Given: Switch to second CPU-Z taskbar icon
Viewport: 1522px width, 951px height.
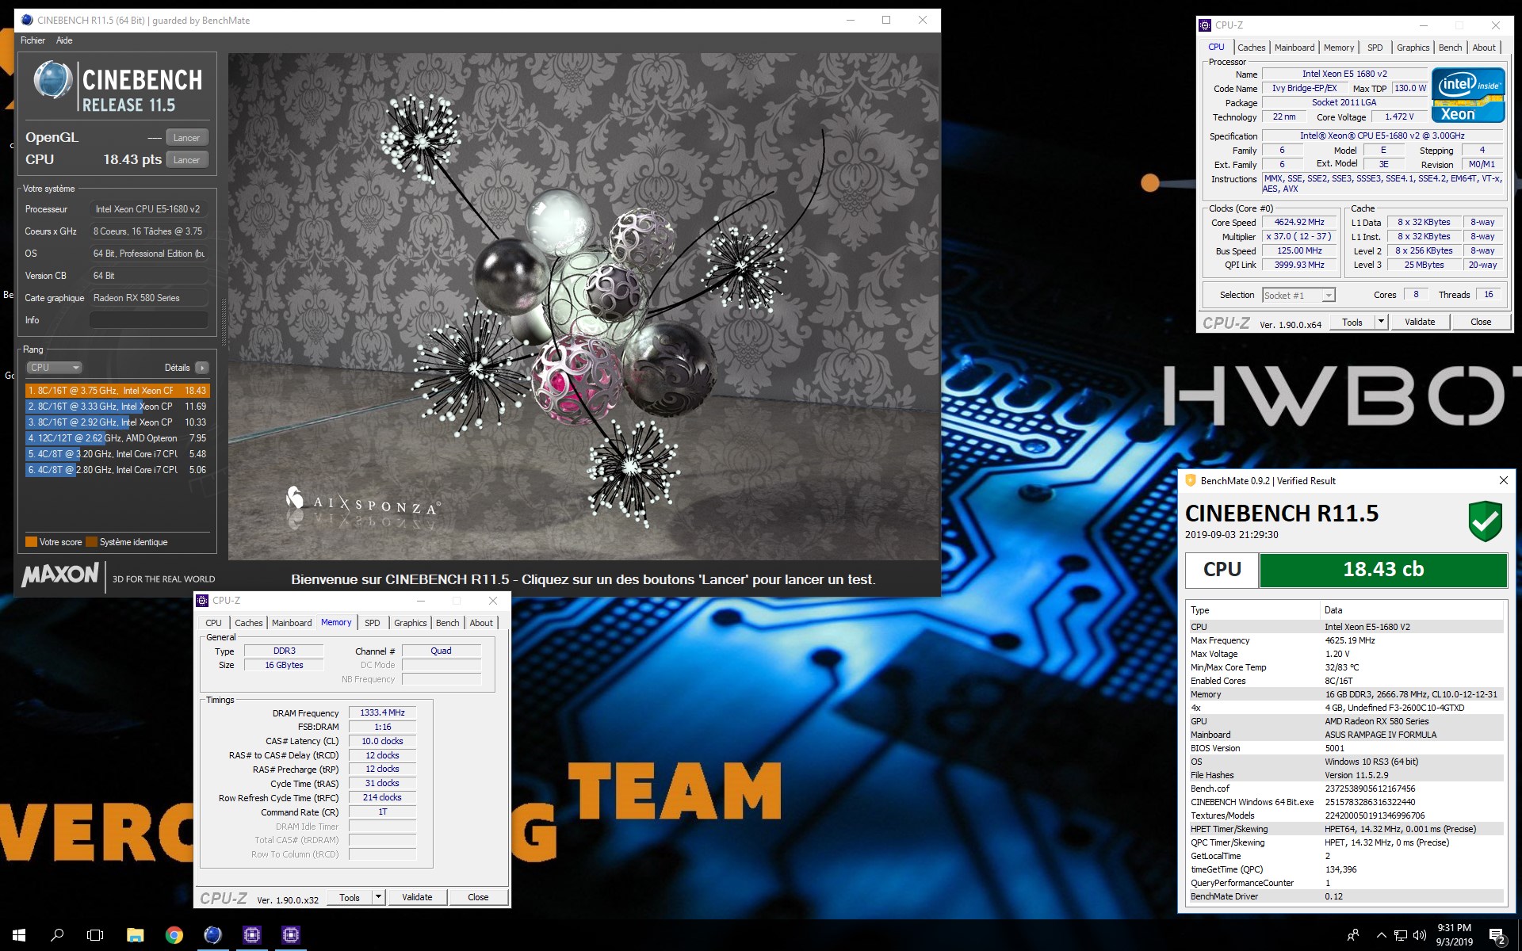Looking at the screenshot, I should (291, 935).
